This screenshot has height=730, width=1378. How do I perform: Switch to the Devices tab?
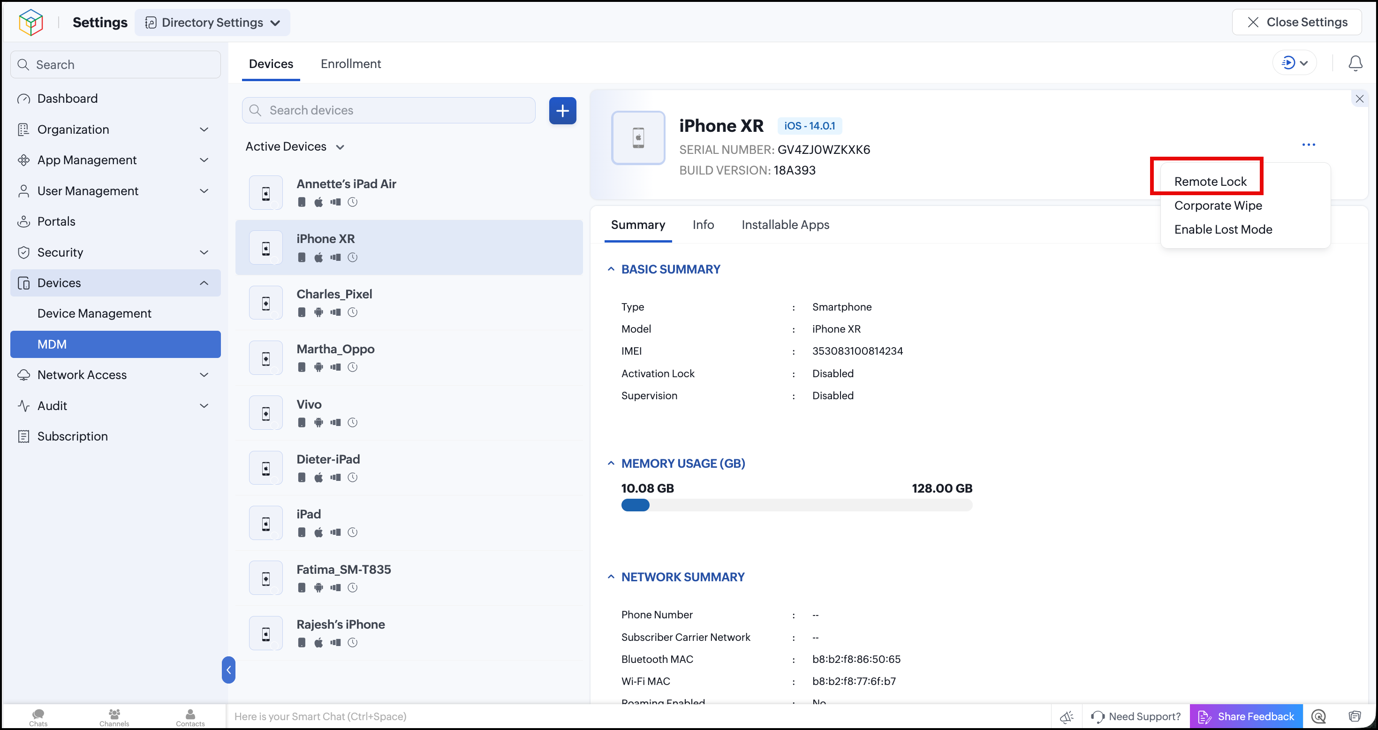click(x=271, y=64)
